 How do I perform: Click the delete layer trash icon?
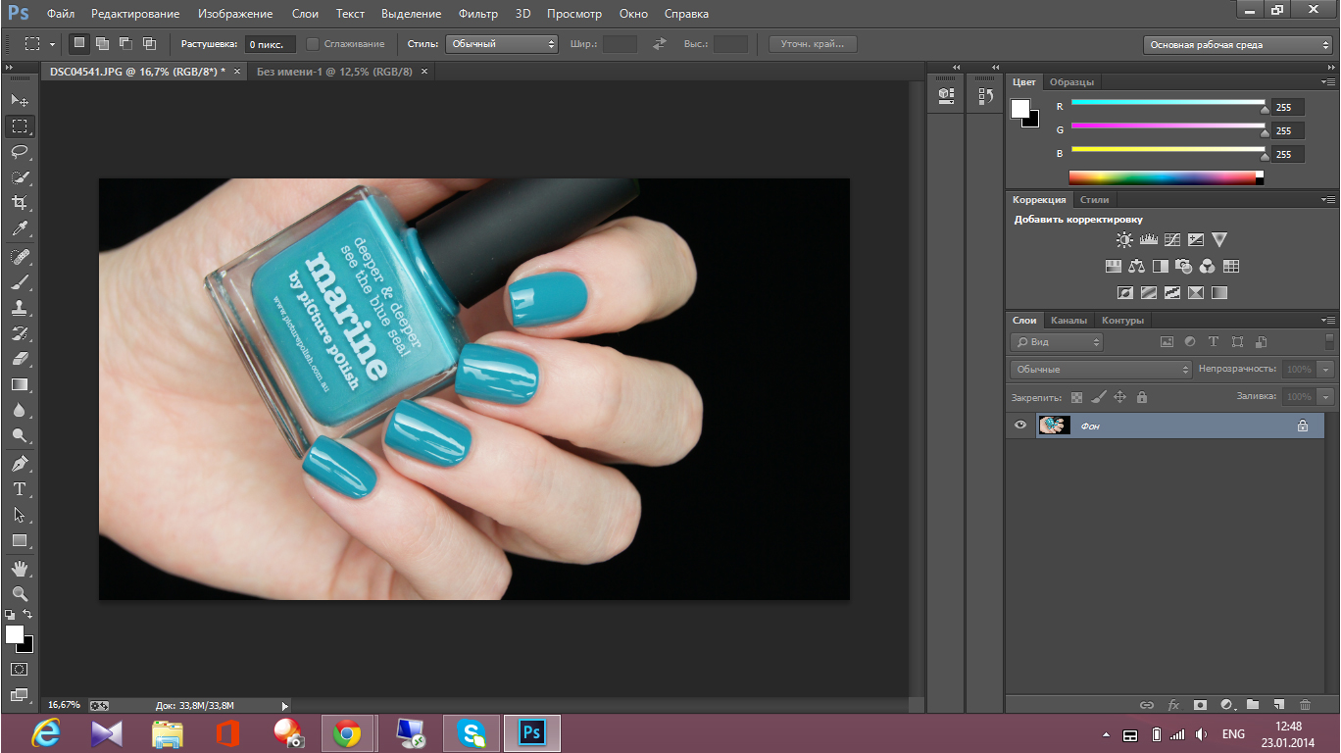pyautogui.click(x=1305, y=704)
